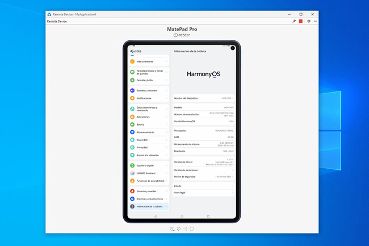Click Versión HarmonyOS row
369x246 pixels.
204,122
